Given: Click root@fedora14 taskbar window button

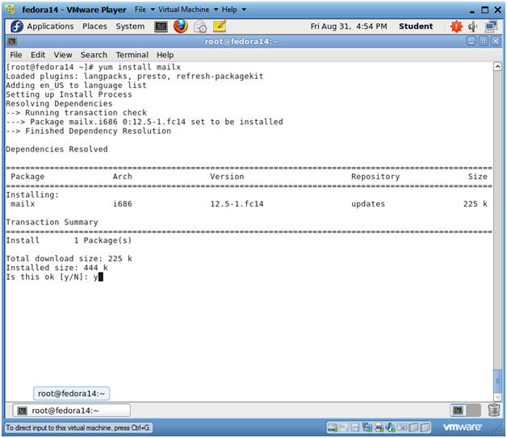Looking at the screenshot, I should [x=72, y=411].
